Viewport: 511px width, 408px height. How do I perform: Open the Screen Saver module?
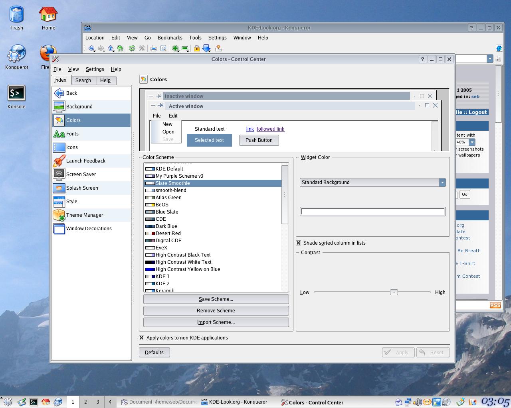[92, 175]
